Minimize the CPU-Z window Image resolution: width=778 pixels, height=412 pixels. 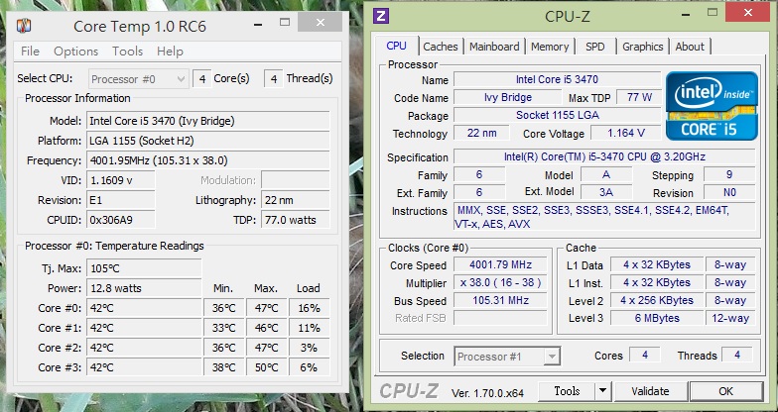[685, 13]
